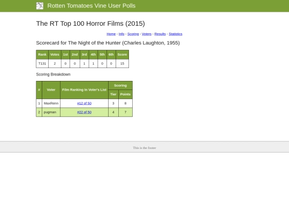Screen dimensions: 289x217
Task: Click the site logo icon in header
Action: click(x=40, y=6)
